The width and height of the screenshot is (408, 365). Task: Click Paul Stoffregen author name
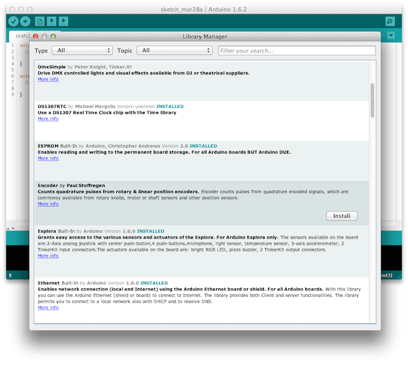click(86, 186)
